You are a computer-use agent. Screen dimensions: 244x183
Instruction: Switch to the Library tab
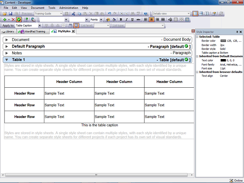click(x=8, y=32)
